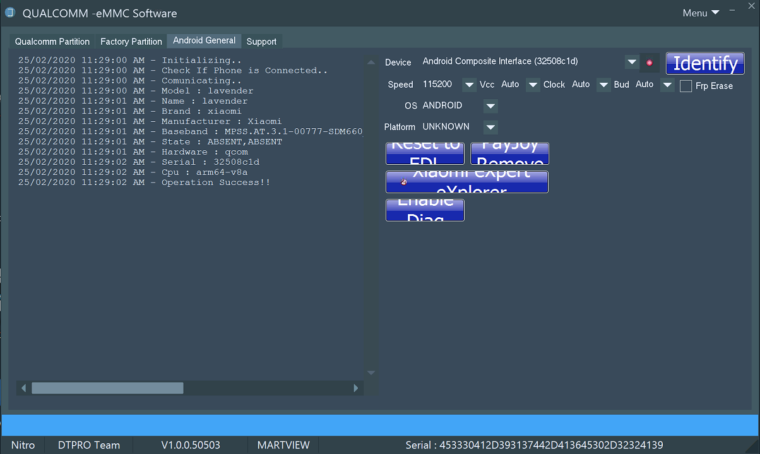Open the Factory Partition tab
Viewport: 760px width, 454px height.
click(x=131, y=42)
